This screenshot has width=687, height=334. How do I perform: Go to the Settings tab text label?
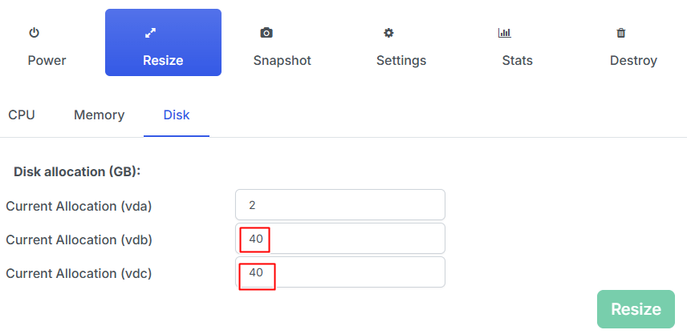pyautogui.click(x=401, y=60)
